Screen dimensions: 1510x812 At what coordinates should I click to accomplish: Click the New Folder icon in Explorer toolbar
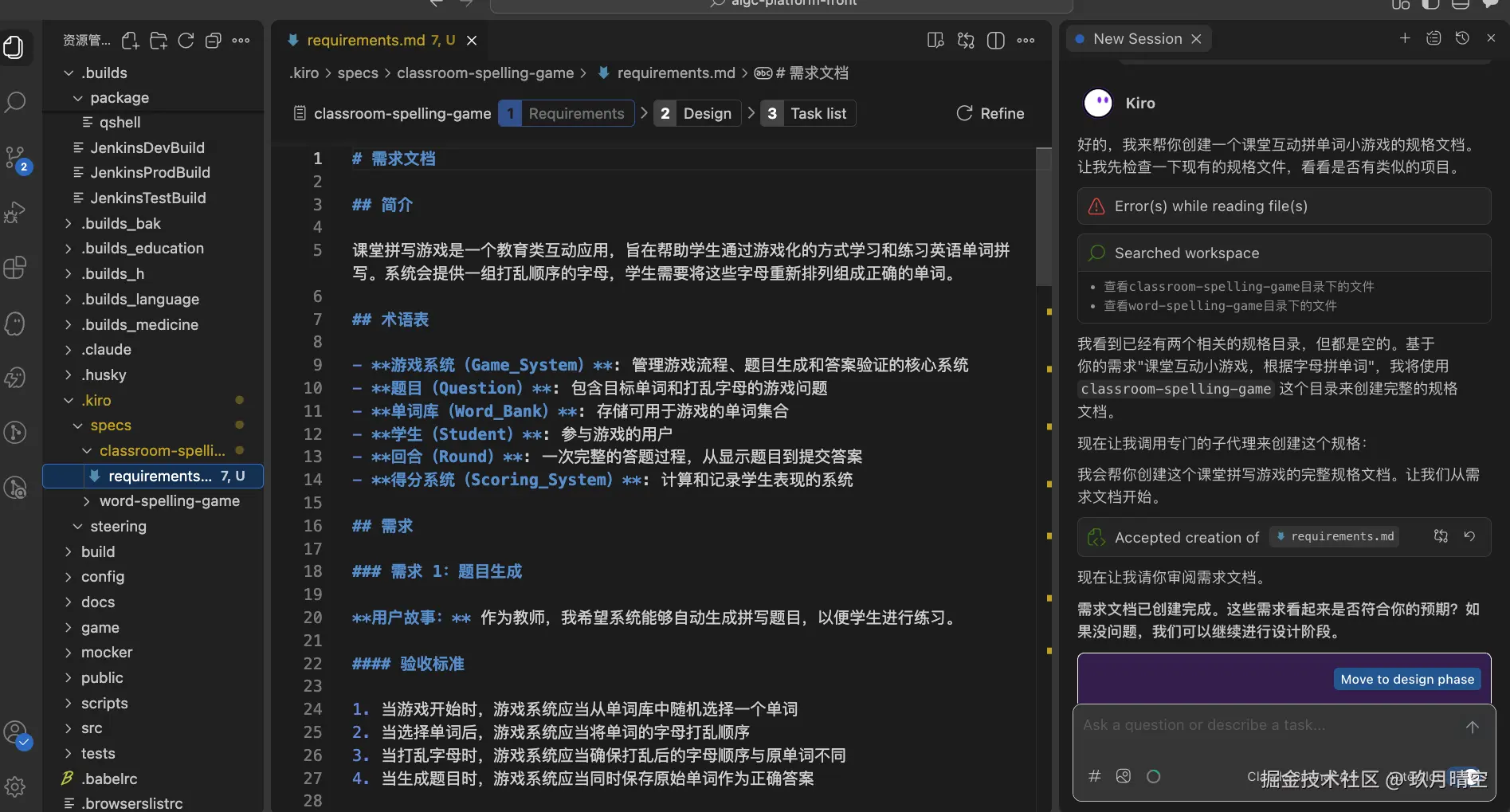[x=158, y=41]
